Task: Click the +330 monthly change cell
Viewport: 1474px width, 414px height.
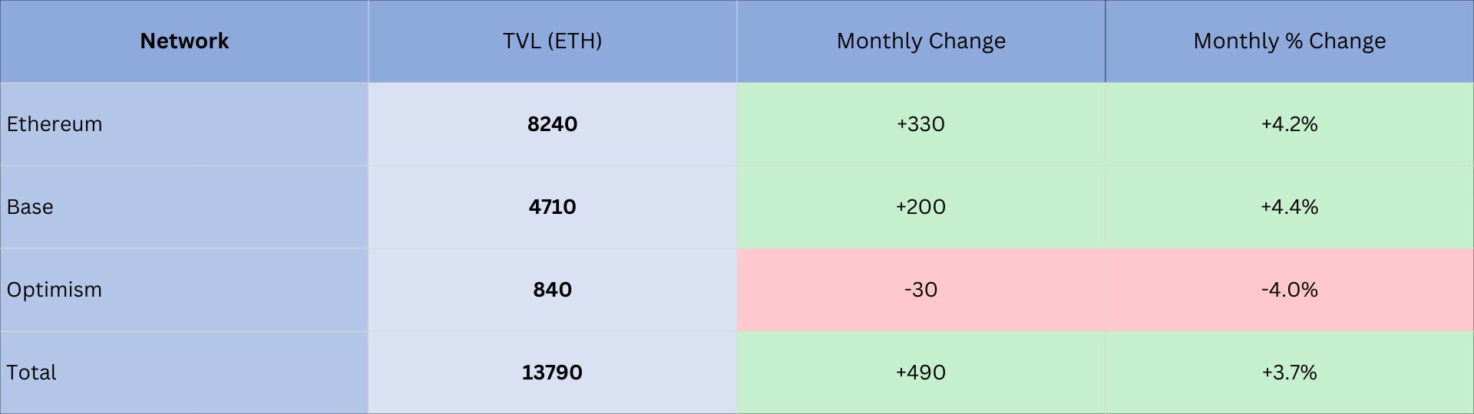Action: (920, 124)
